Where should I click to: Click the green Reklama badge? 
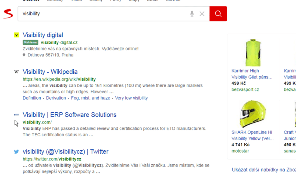30,42
